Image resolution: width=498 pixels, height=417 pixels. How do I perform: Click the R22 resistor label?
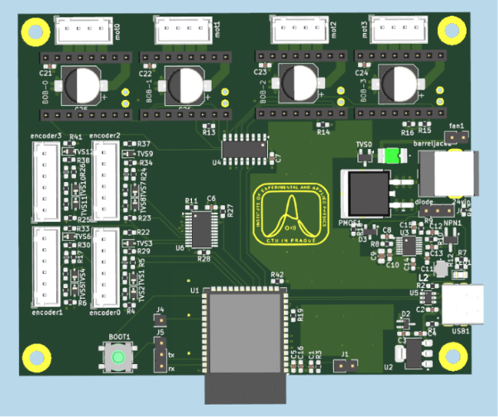(x=143, y=232)
